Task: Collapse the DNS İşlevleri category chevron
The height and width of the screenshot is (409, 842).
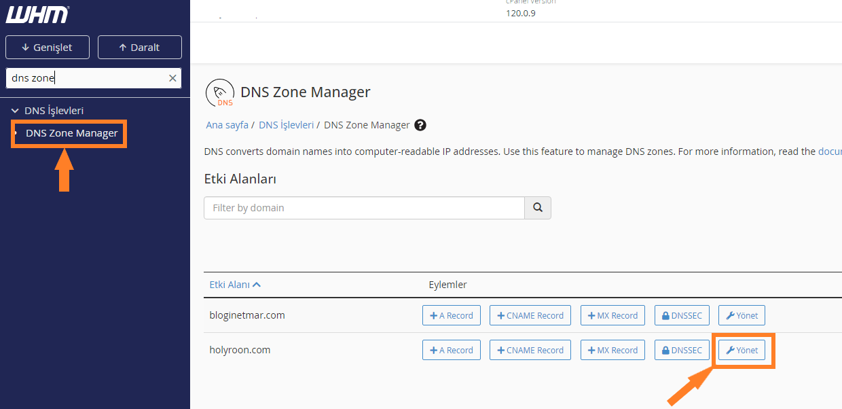Action: tap(15, 110)
